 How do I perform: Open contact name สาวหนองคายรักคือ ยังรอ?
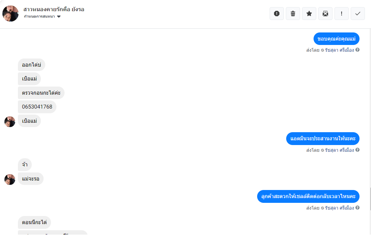click(x=54, y=9)
